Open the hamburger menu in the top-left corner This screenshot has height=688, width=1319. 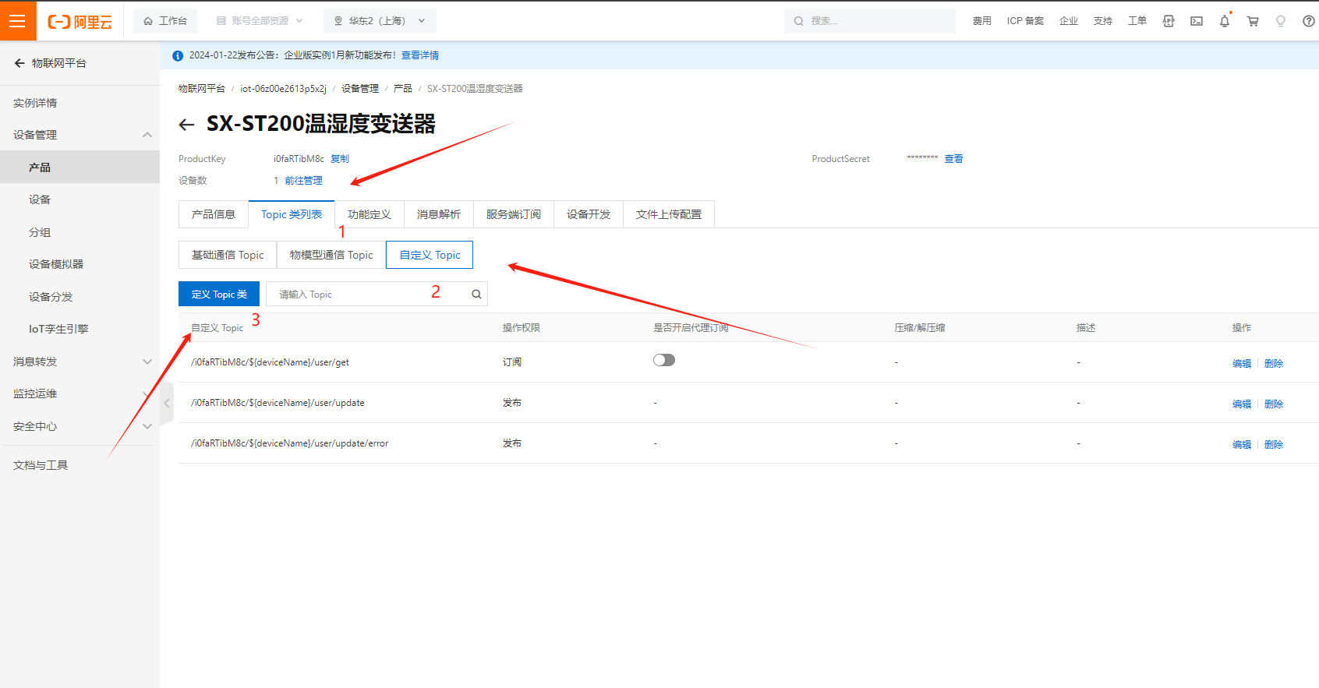click(x=17, y=21)
